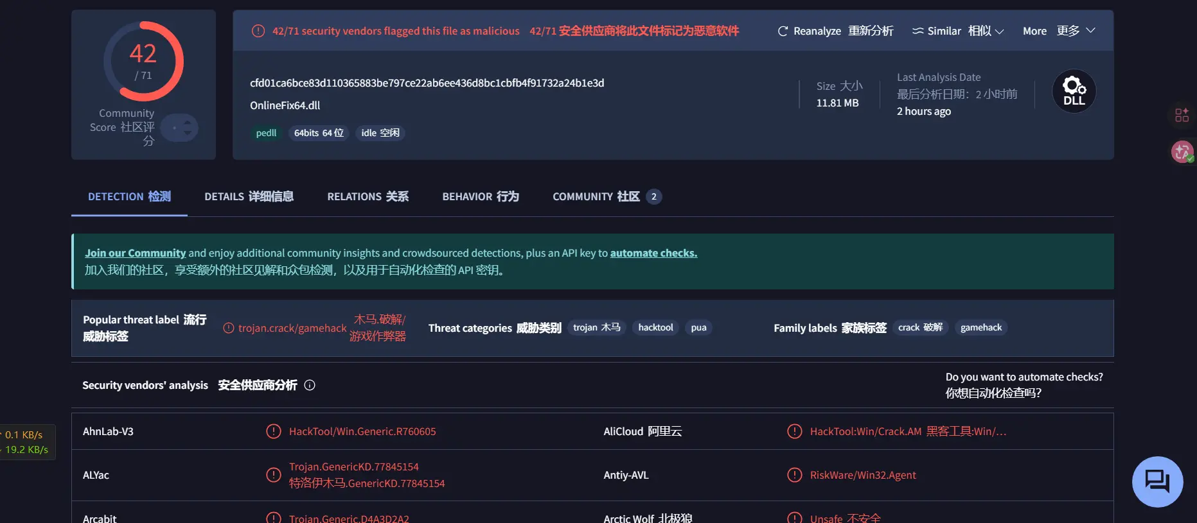
Task: Click the ALYac vendor name
Action: [x=96, y=475]
